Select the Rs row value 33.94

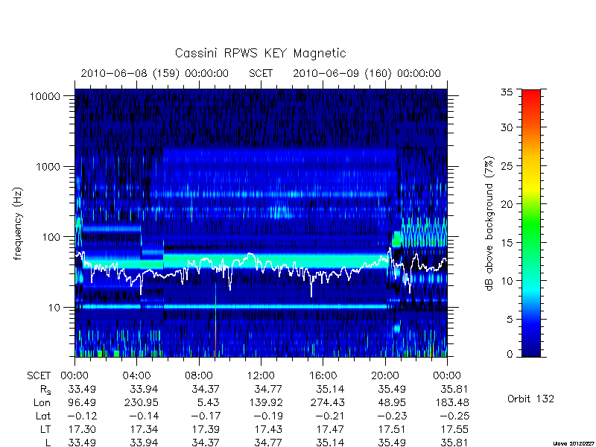pyautogui.click(x=144, y=389)
